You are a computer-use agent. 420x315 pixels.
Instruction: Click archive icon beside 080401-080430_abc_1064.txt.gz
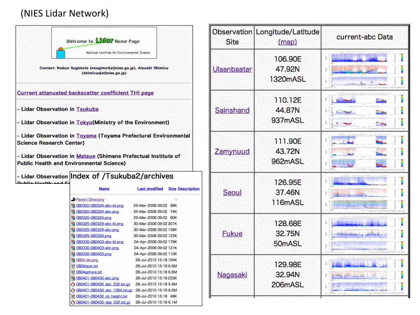click(73, 290)
